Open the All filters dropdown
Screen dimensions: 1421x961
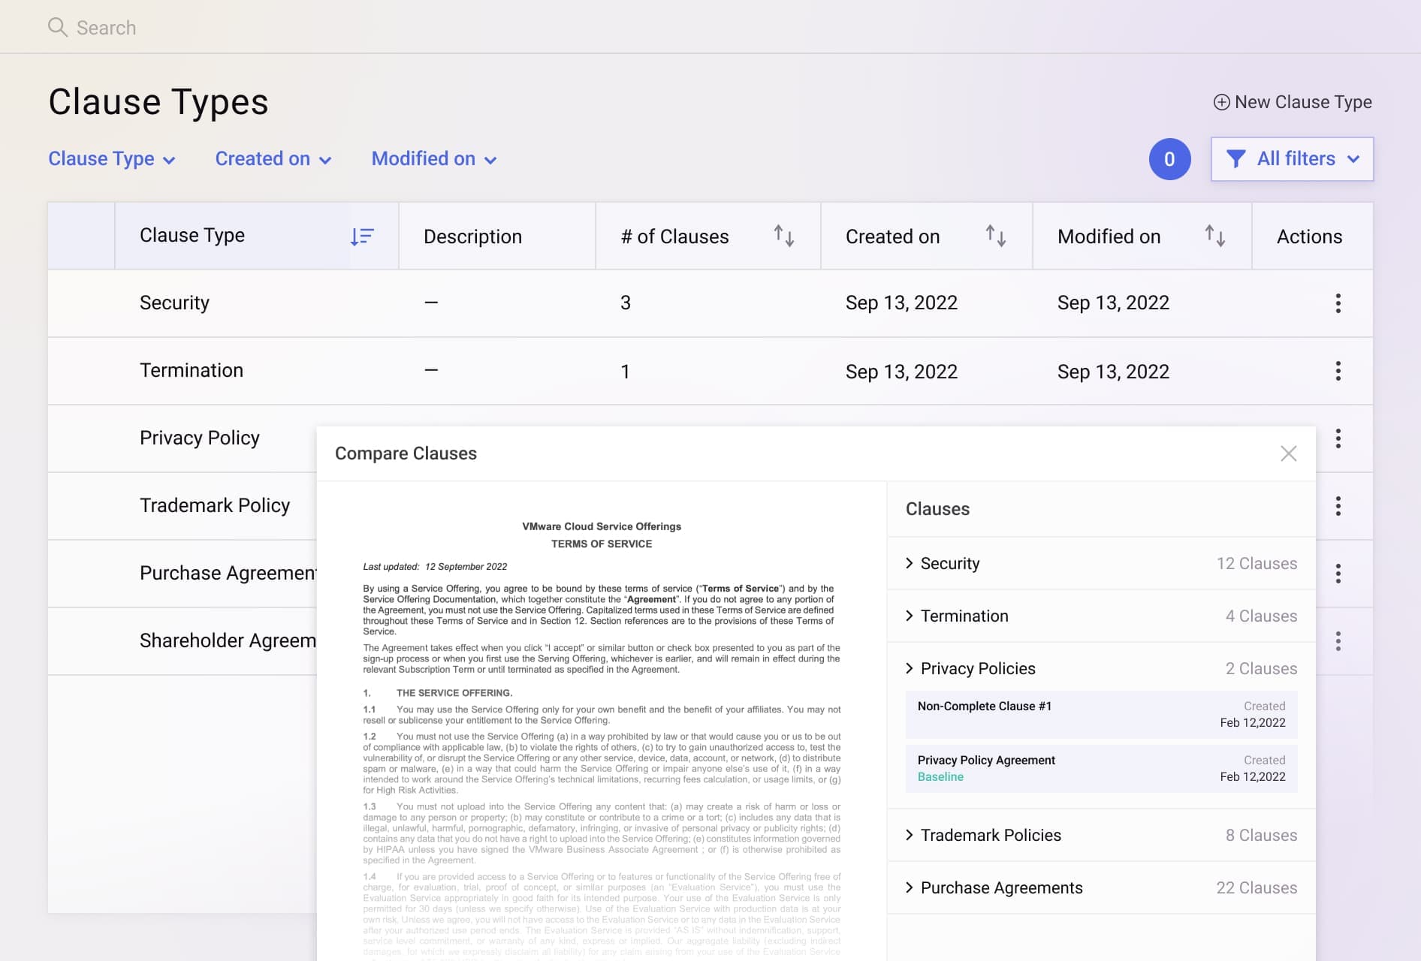pos(1292,158)
